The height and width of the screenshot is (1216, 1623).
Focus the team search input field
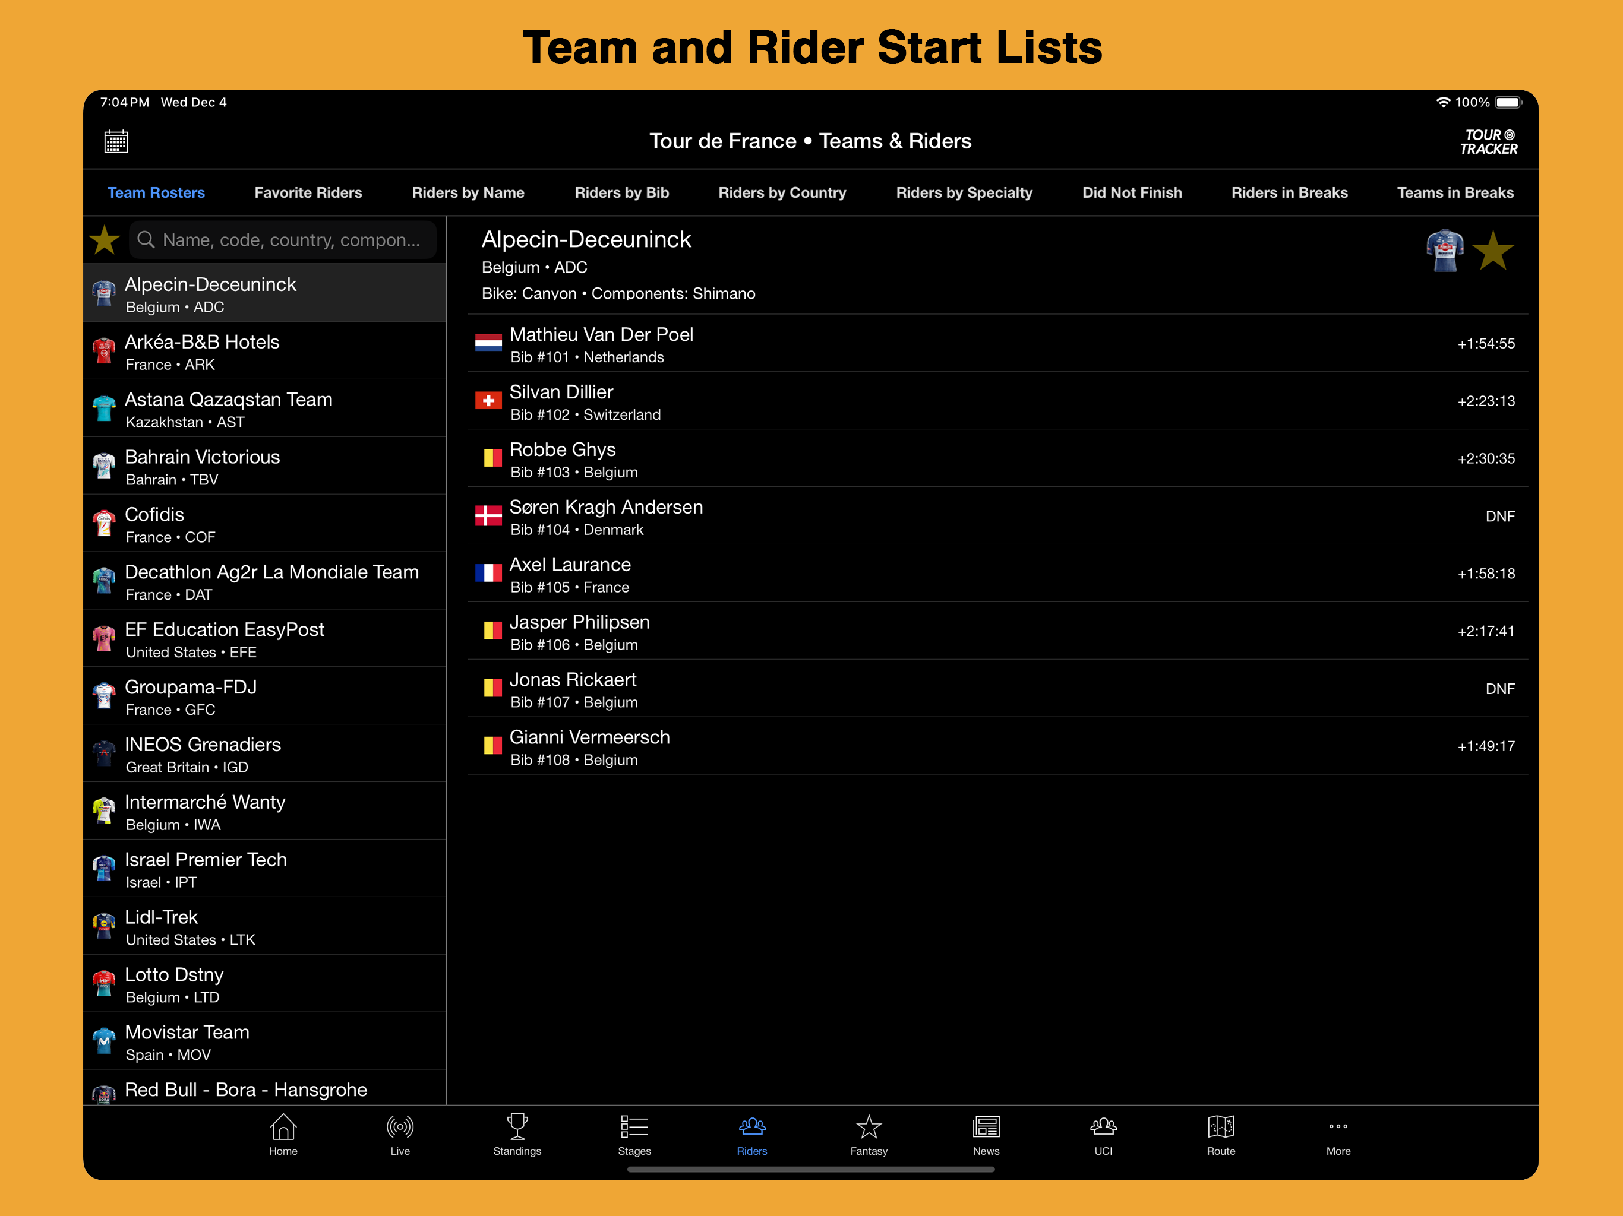click(x=283, y=240)
